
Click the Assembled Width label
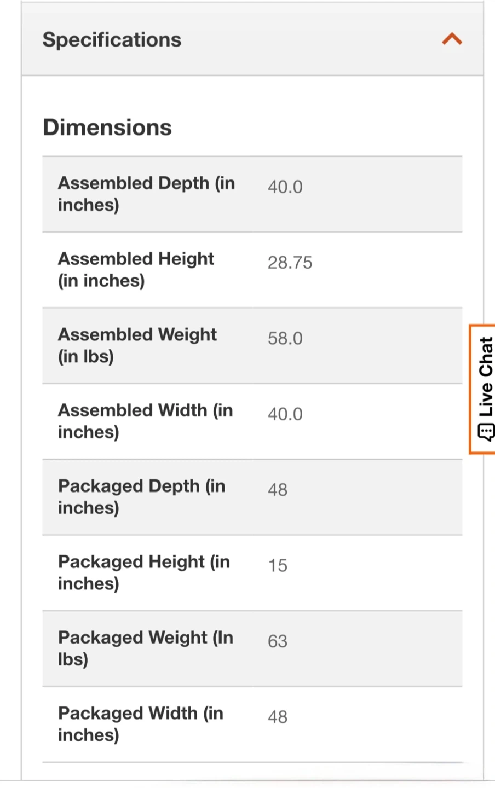[x=145, y=421]
